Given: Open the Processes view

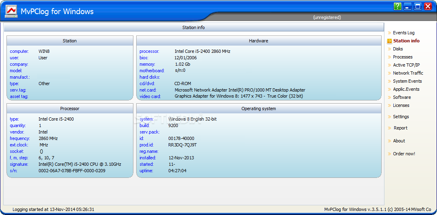Looking at the screenshot, I should click(403, 57).
